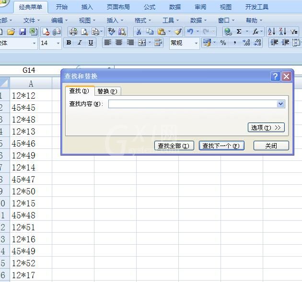Toggle the filter funnel icon
302x282 pixels.
coord(294,32)
